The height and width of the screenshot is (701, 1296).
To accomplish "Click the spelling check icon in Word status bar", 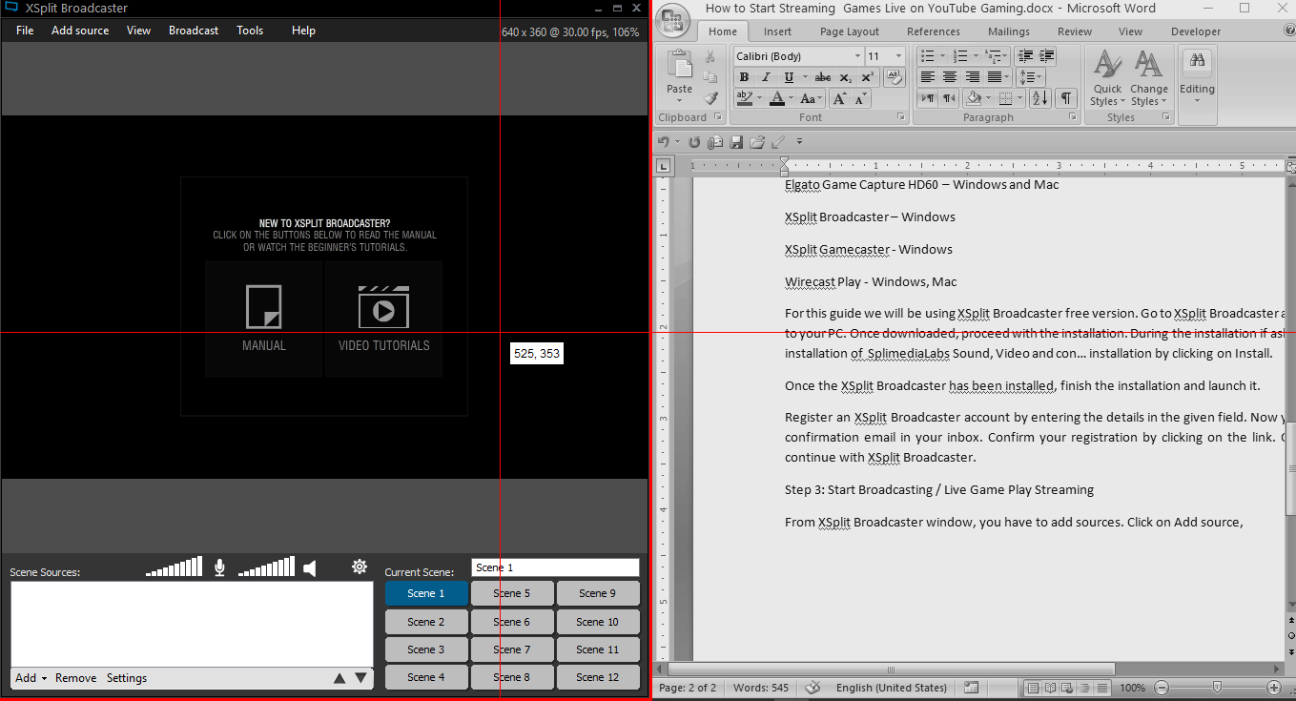I will 813,688.
